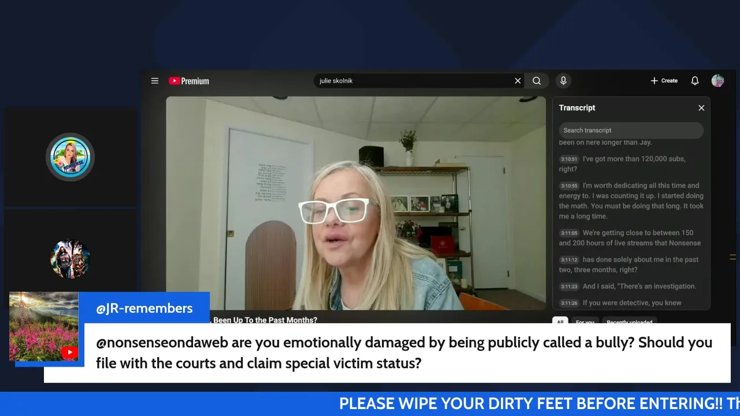The height and width of the screenshot is (416, 740).
Task: Jump to transcript timestamp 3:10:51
Action: pos(569,159)
